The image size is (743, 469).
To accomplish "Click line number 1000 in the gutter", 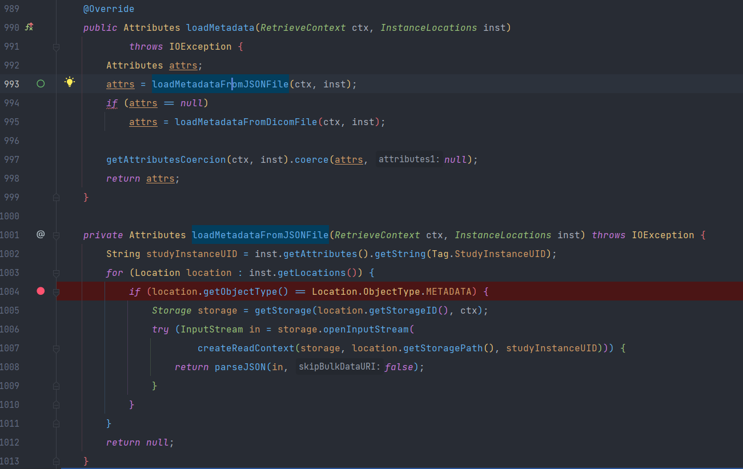I will 10,216.
